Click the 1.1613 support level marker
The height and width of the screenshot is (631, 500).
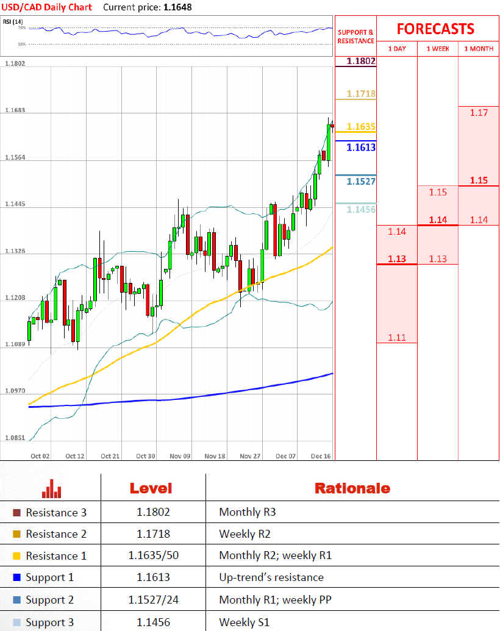coord(361,148)
